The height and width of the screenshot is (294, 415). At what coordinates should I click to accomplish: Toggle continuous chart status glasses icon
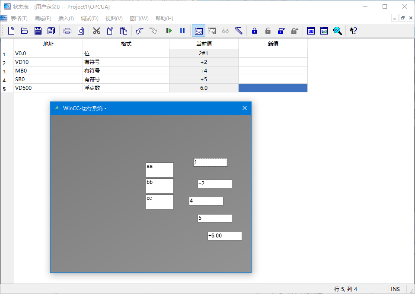coord(198,31)
